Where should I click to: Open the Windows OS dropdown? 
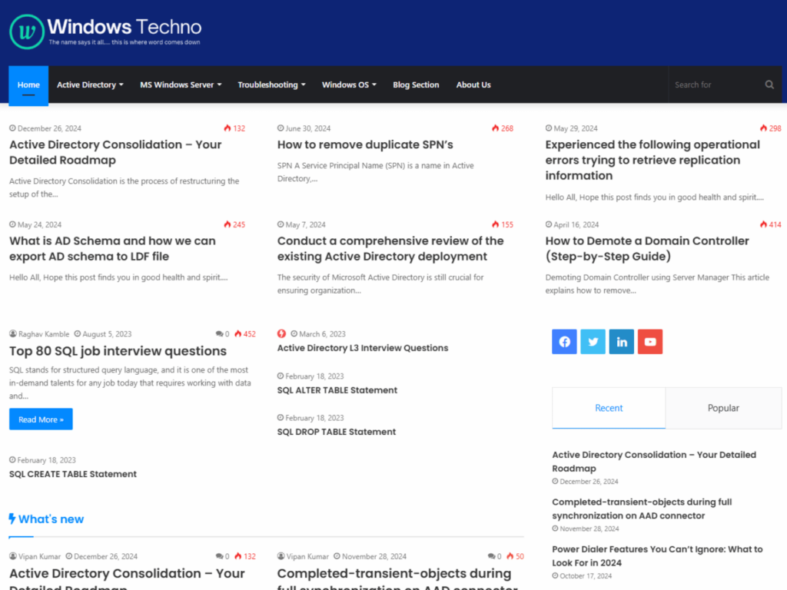click(x=349, y=85)
